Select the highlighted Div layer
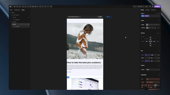Screen dimensions: 170x95 [21, 24]
